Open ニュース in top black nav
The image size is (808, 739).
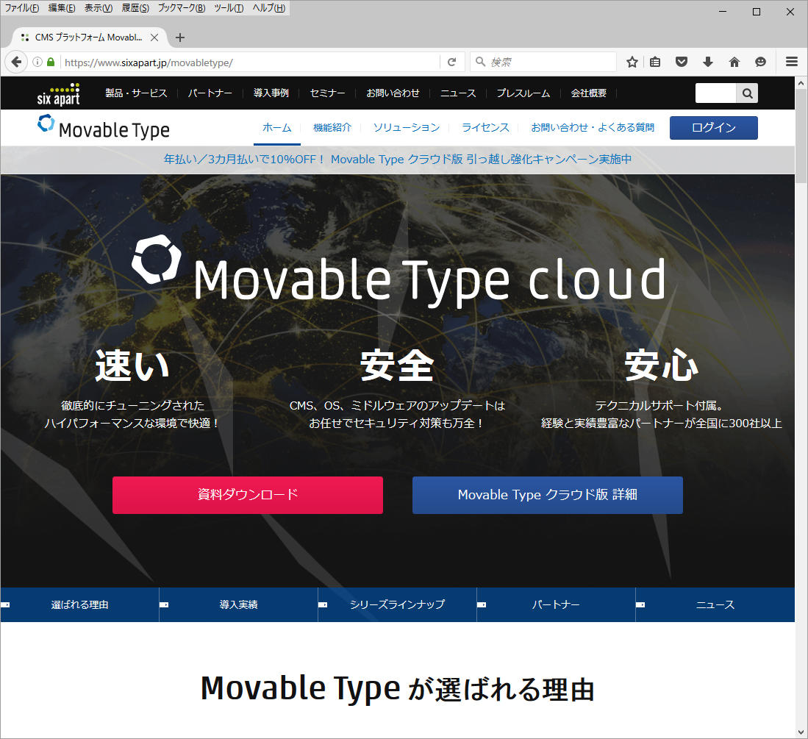point(457,93)
